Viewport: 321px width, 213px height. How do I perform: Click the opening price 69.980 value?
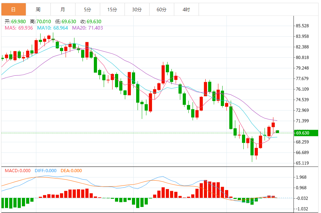[18, 21]
